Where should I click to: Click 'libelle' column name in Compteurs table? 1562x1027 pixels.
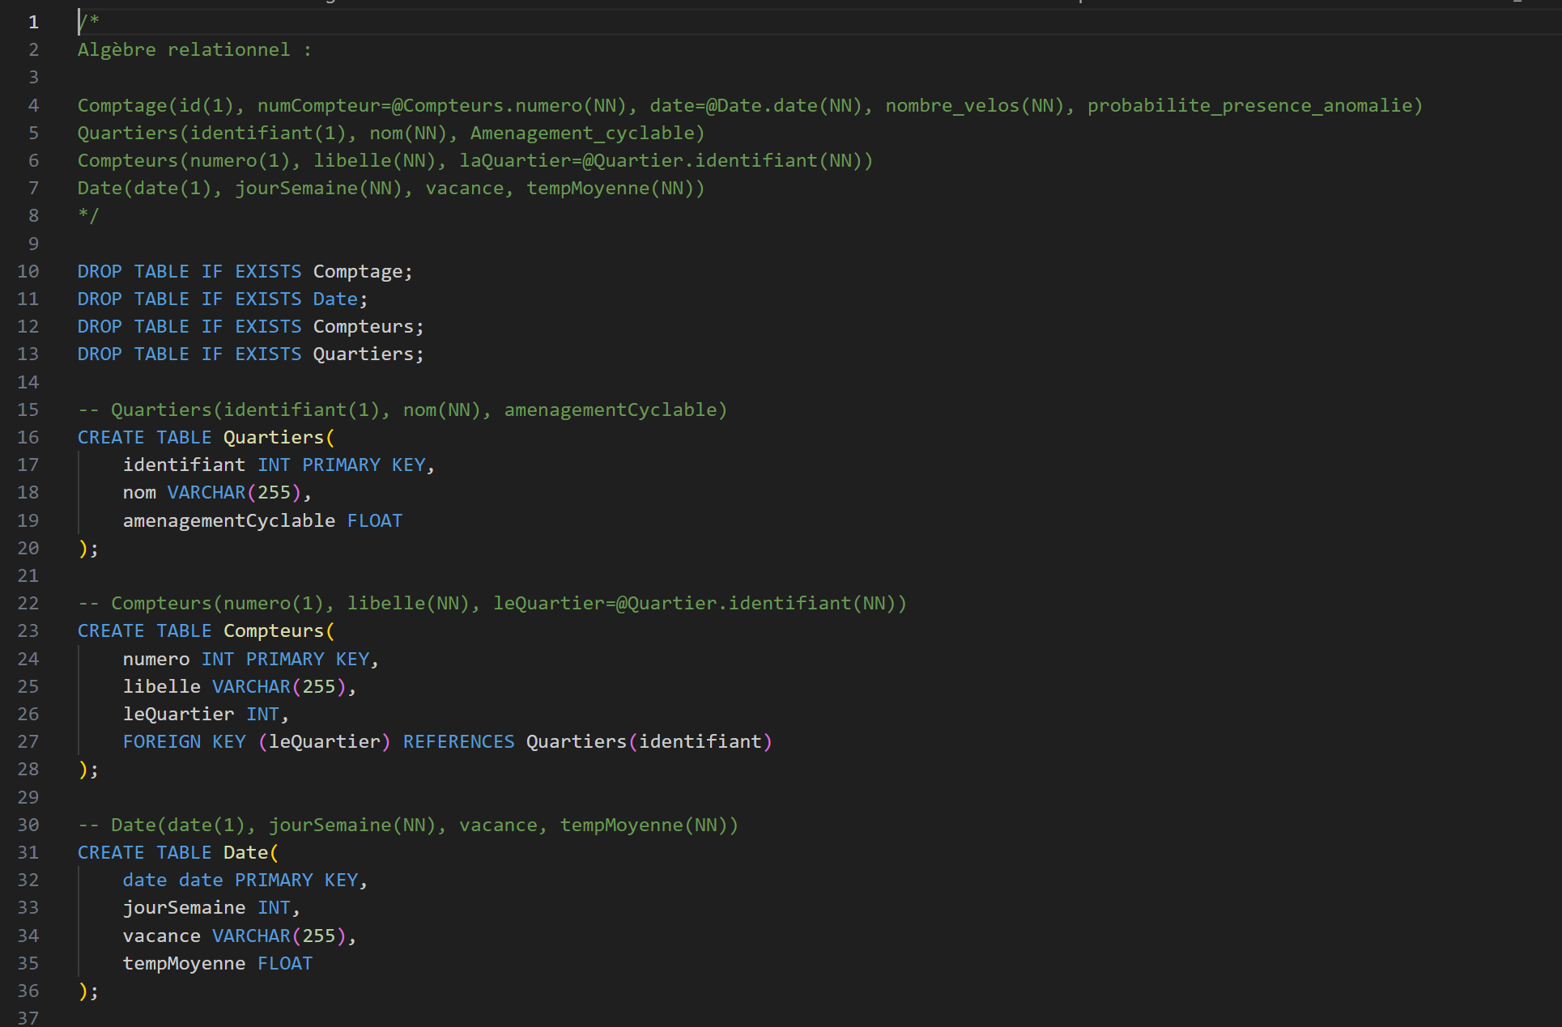point(161,687)
